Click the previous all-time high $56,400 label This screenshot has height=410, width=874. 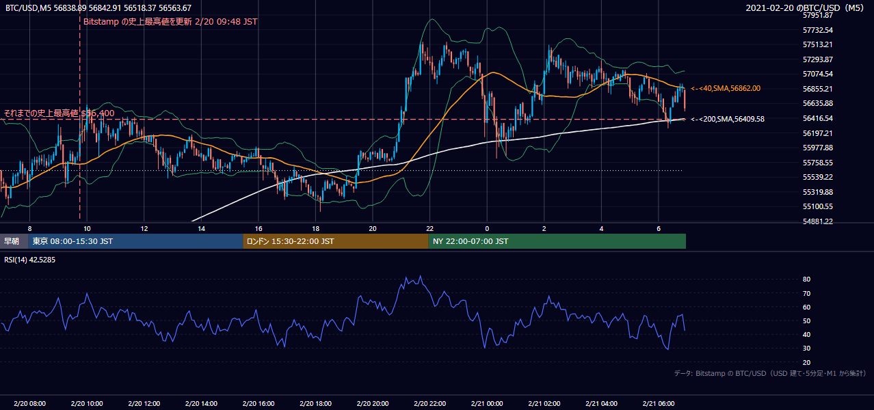tap(59, 113)
